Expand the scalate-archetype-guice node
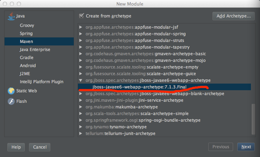The height and width of the screenshot is (157, 260). pyautogui.click(x=81, y=73)
